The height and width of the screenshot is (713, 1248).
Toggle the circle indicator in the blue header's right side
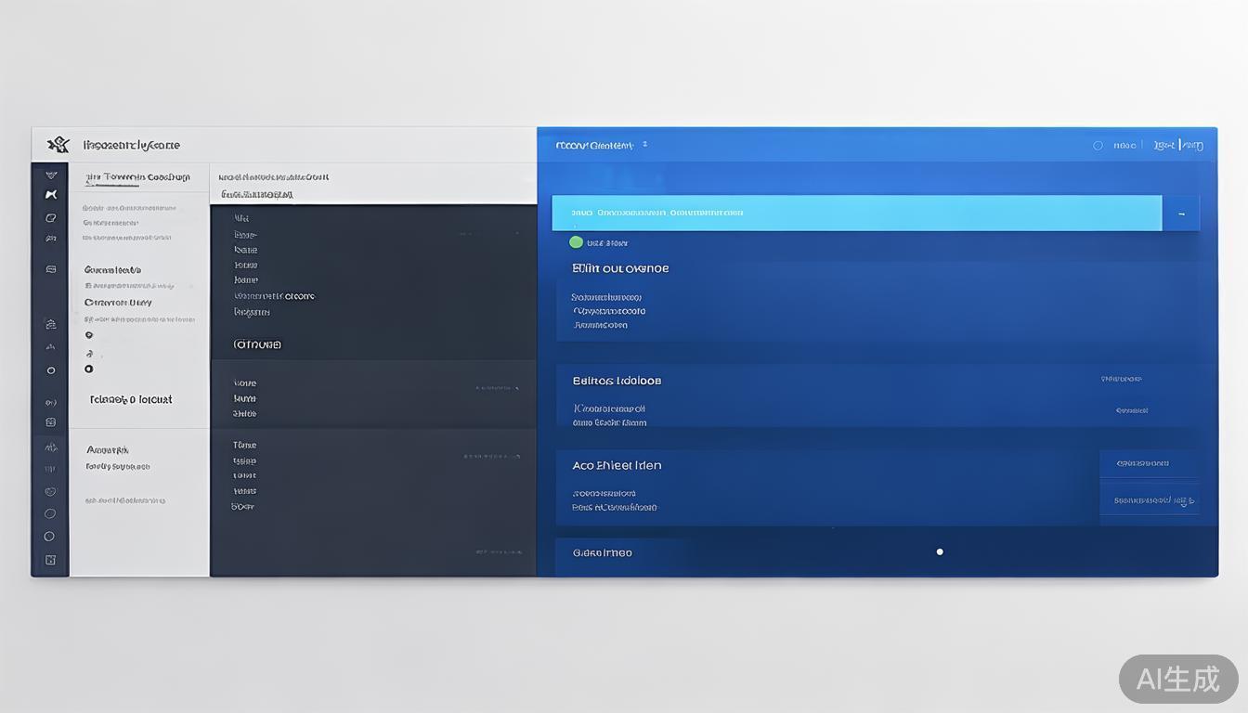(1098, 146)
